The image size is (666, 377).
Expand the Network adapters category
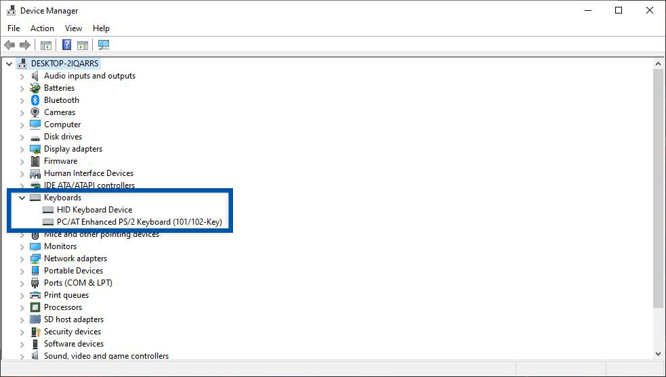coord(22,259)
